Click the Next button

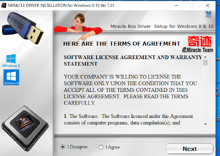coord(190,149)
